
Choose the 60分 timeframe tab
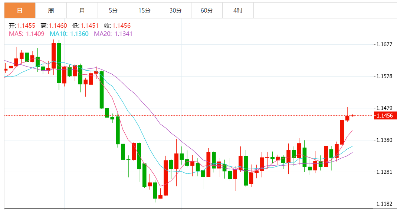click(x=207, y=10)
